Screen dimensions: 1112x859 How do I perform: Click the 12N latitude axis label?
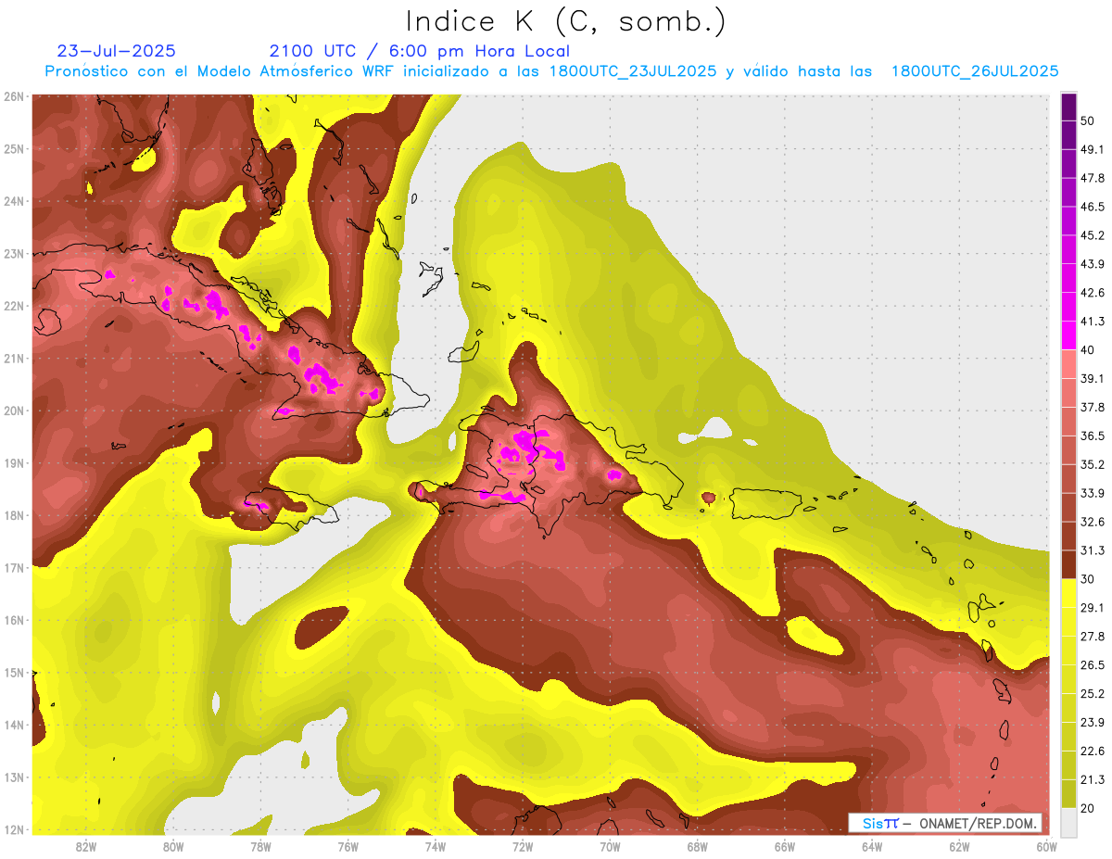(14, 829)
